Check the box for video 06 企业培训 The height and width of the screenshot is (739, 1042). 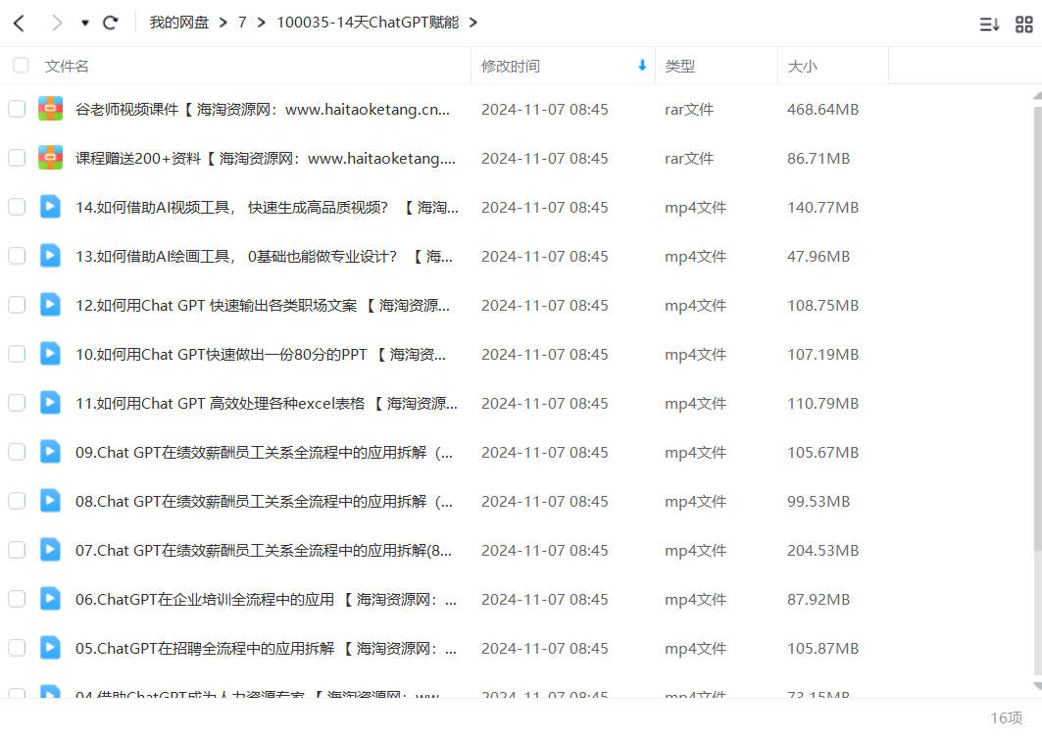pyautogui.click(x=17, y=600)
